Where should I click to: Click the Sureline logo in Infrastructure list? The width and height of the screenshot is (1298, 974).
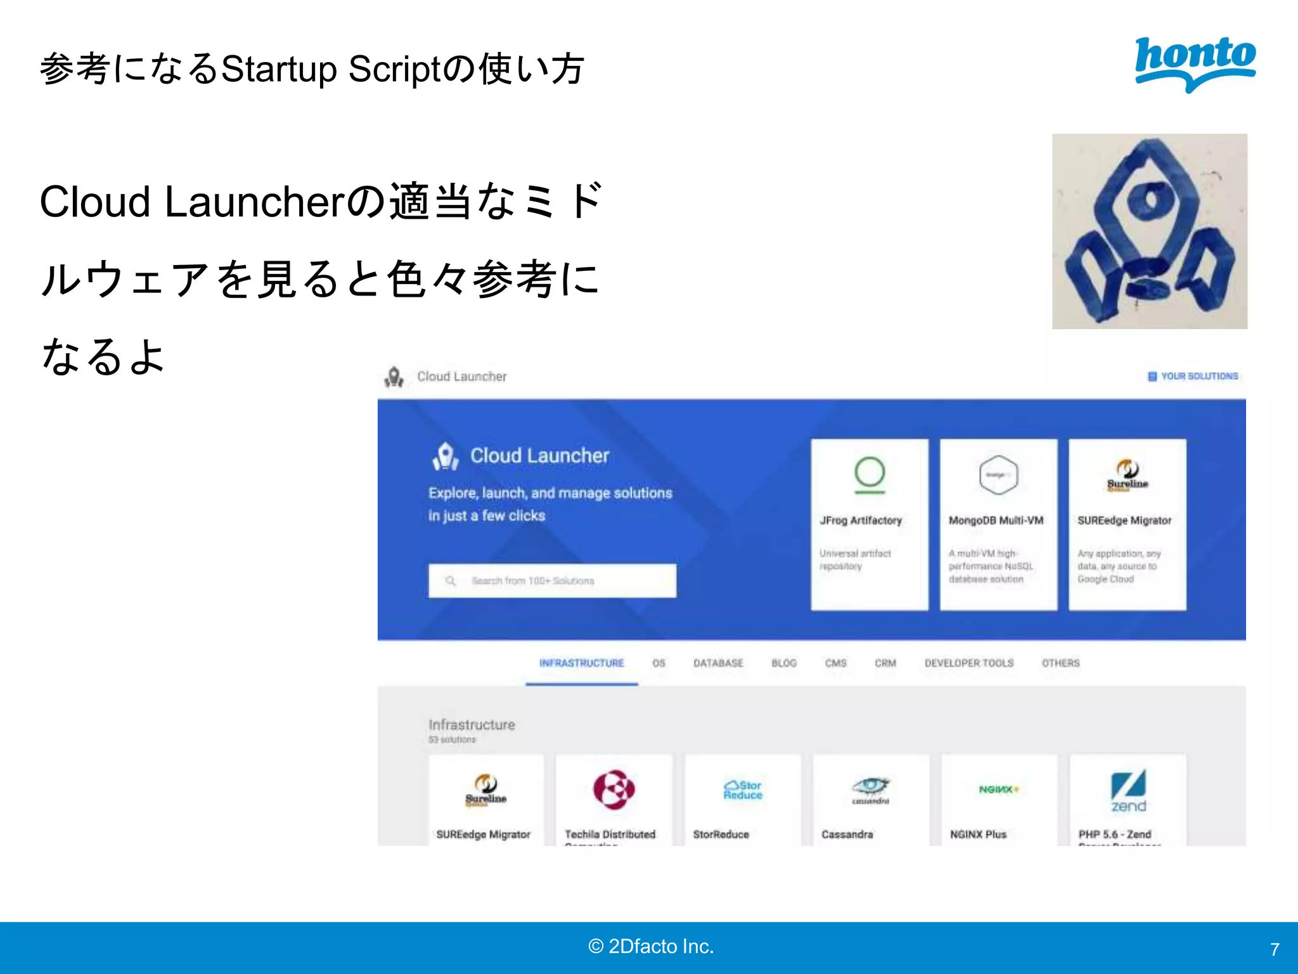pos(486,790)
